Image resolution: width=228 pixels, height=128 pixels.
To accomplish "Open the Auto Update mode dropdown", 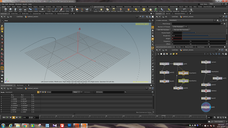I will [x=220, y=122].
